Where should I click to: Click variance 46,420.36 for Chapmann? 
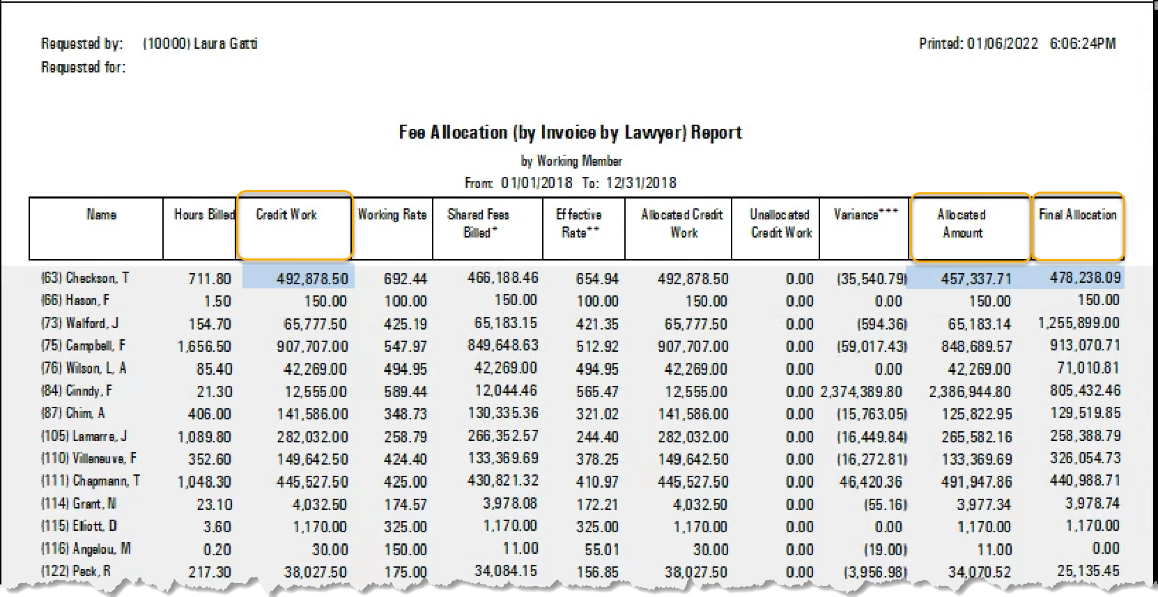[871, 481]
